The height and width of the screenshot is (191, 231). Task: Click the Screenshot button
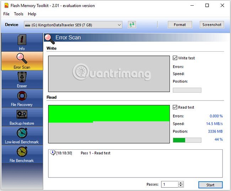(212, 25)
